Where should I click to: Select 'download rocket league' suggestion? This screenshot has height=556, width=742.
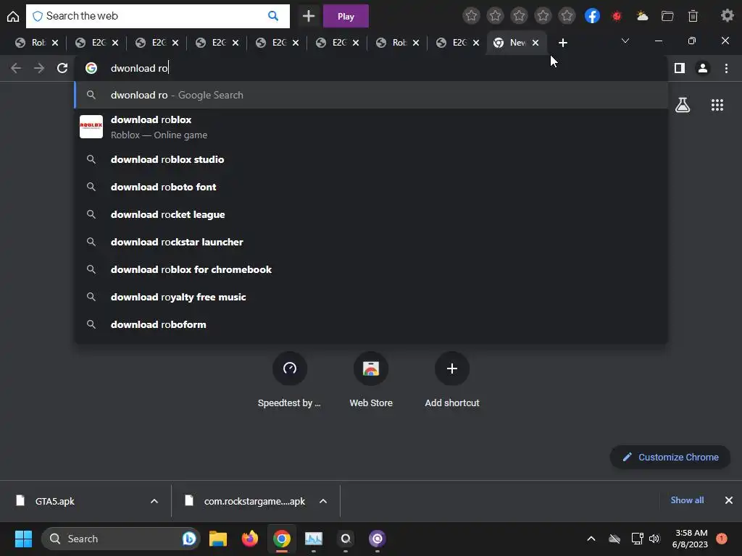[x=371, y=214]
